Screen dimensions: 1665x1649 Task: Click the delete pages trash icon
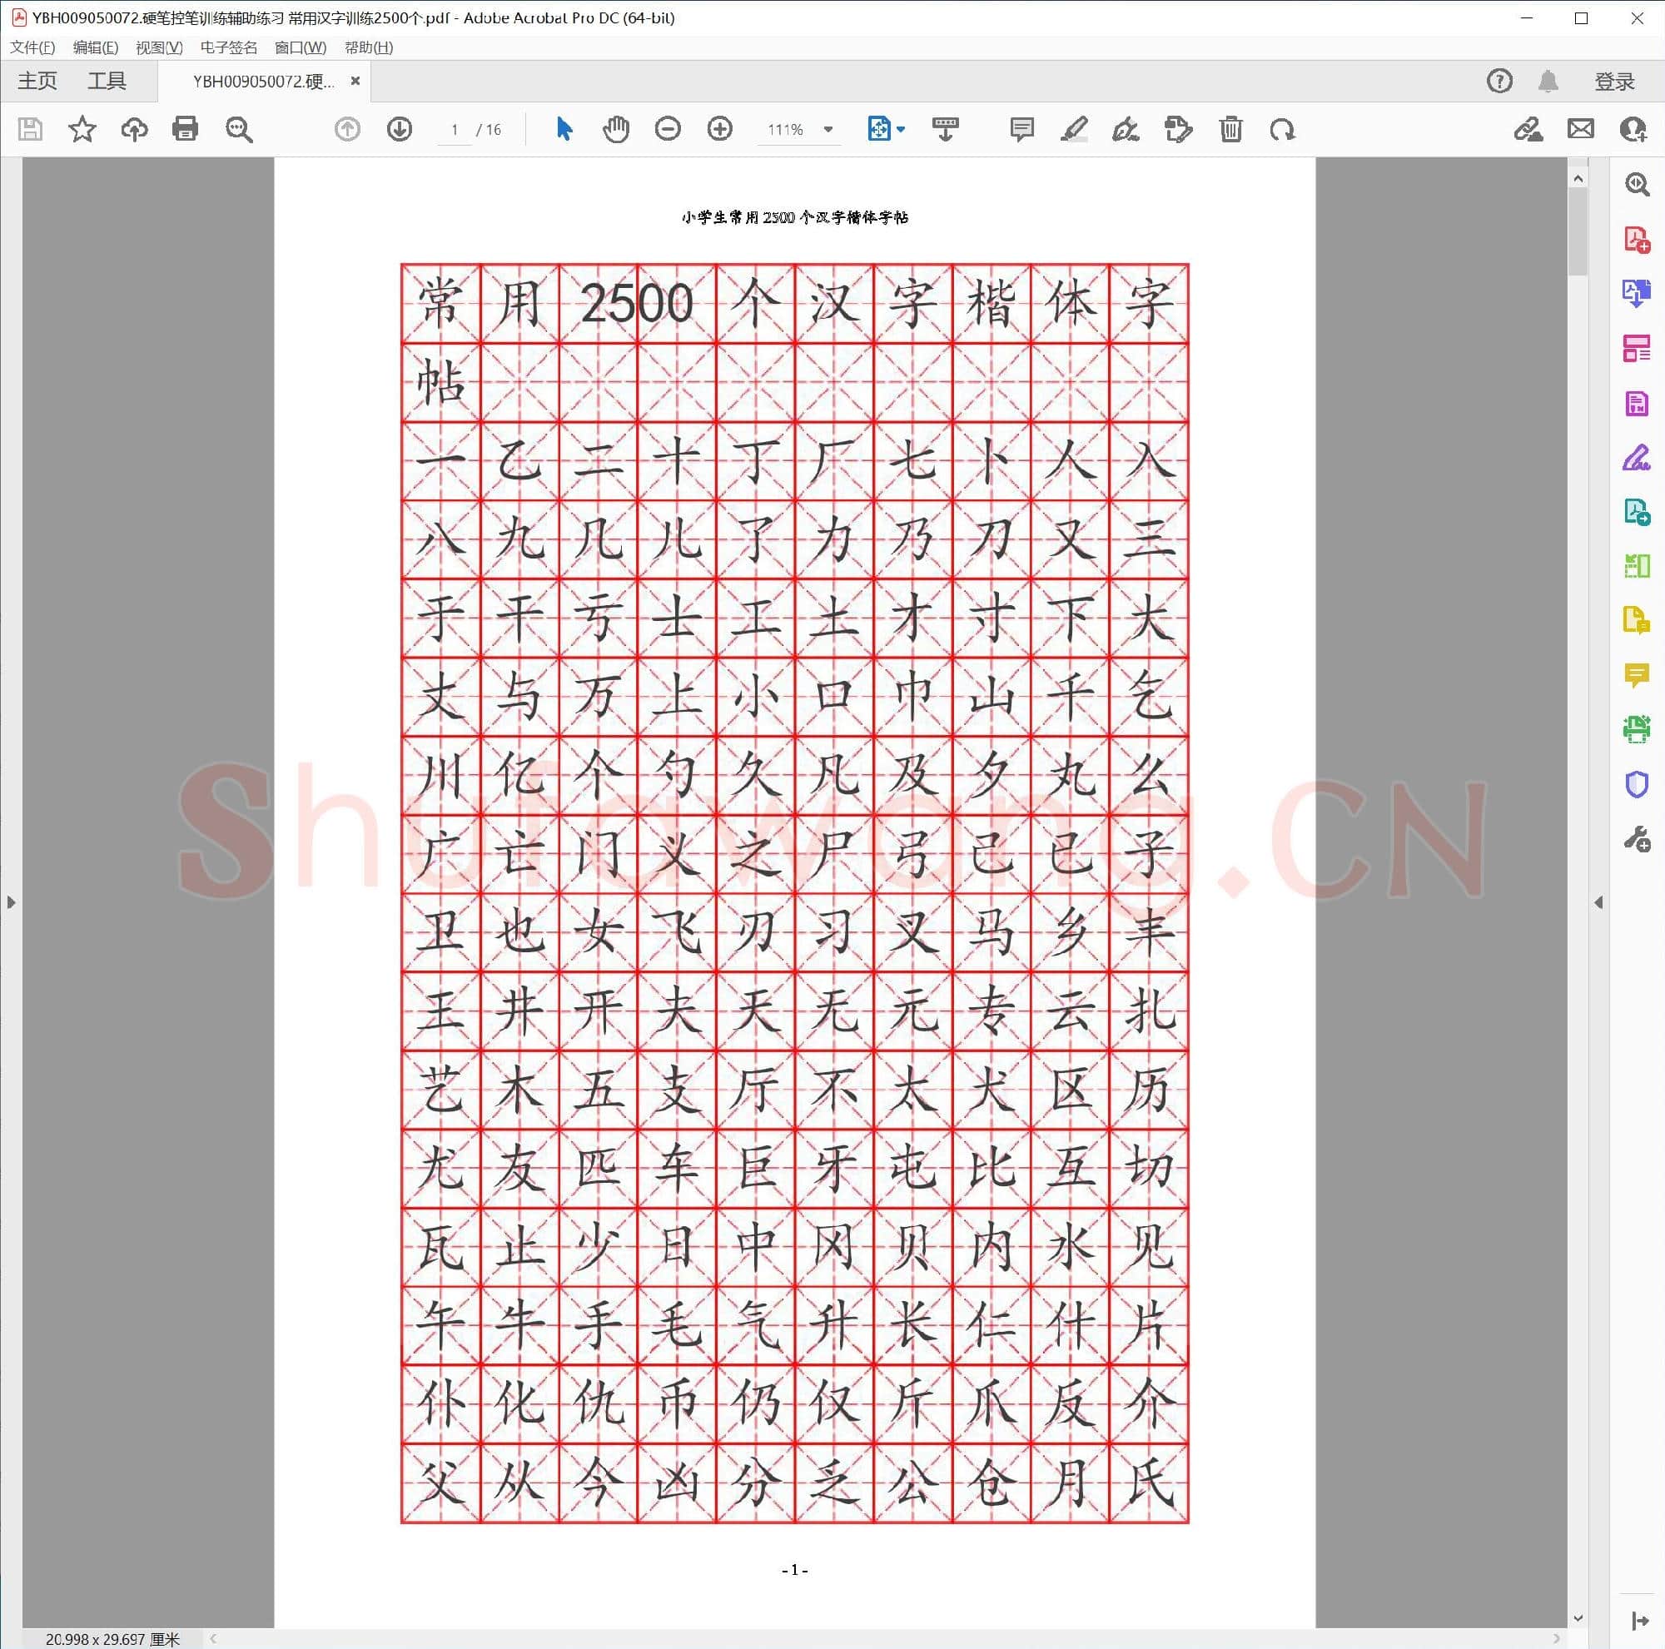1230,129
